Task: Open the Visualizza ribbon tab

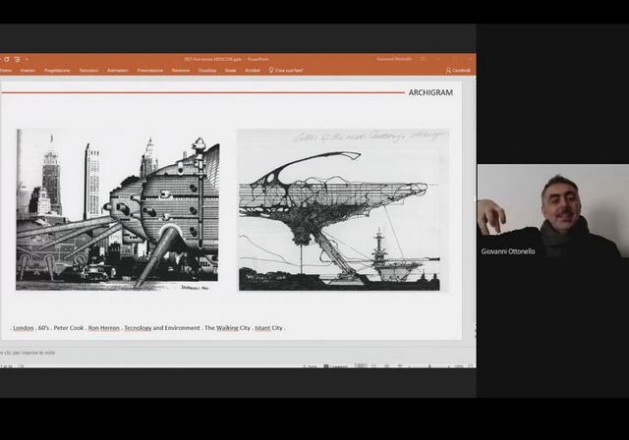Action: pyautogui.click(x=206, y=71)
